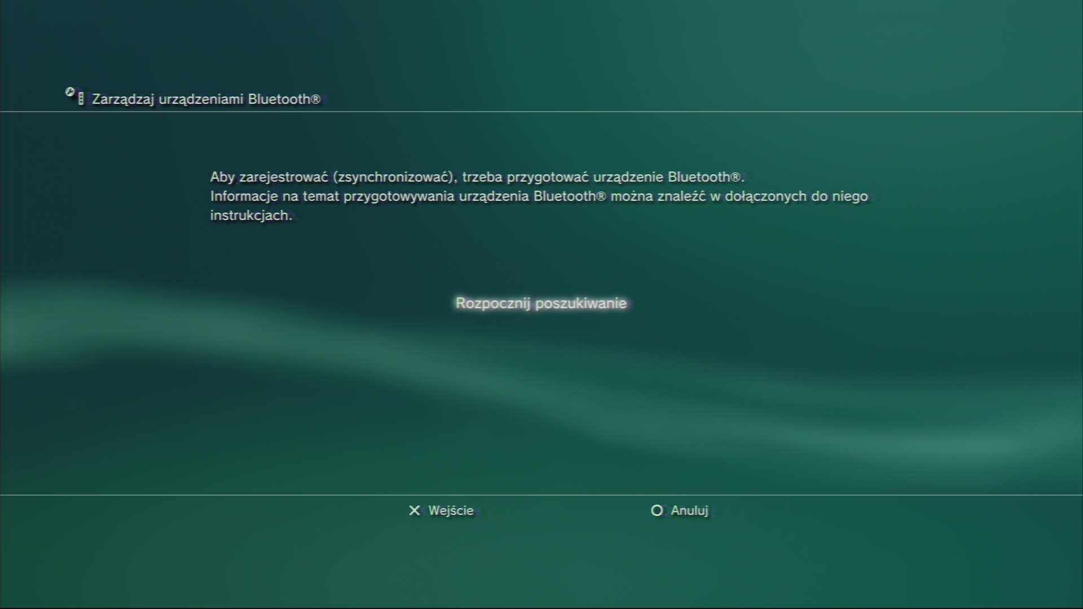
Task: Click 'trzeba przygotować' in the first line
Action: [x=525, y=177]
